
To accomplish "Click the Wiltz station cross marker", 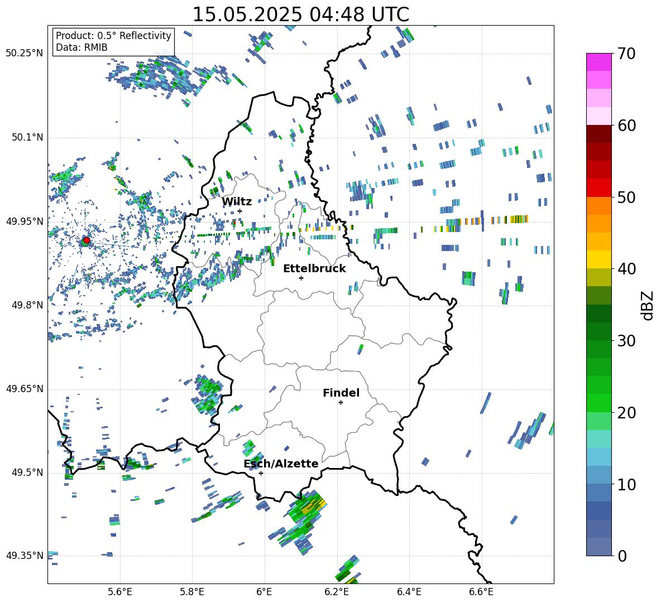I will [240, 211].
